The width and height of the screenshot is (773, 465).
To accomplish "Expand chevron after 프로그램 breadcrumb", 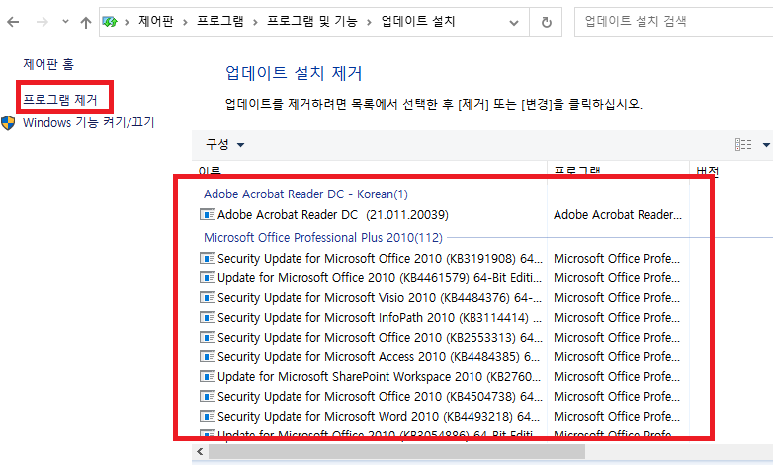I will 255,22.
